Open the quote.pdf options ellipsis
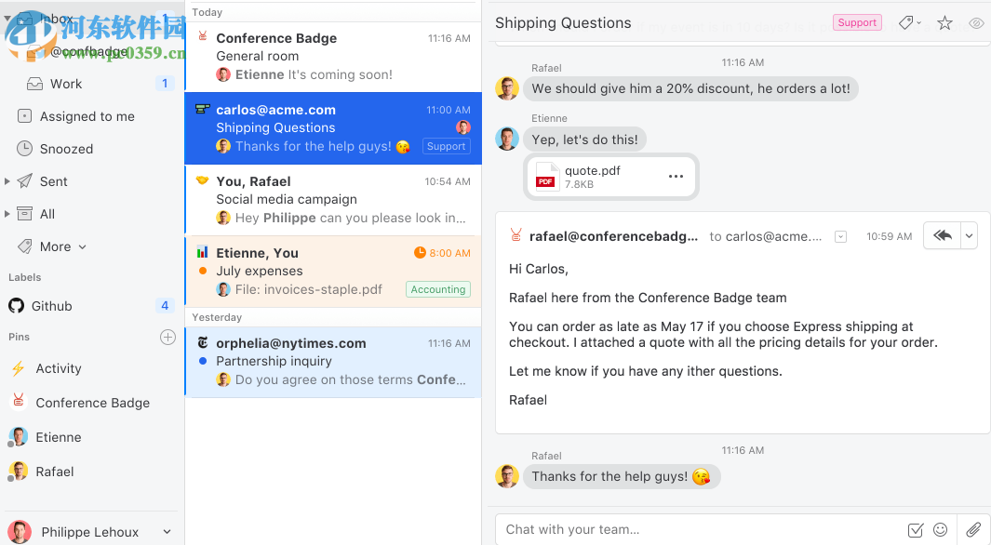Image resolution: width=991 pixels, height=545 pixels. pos(676,177)
